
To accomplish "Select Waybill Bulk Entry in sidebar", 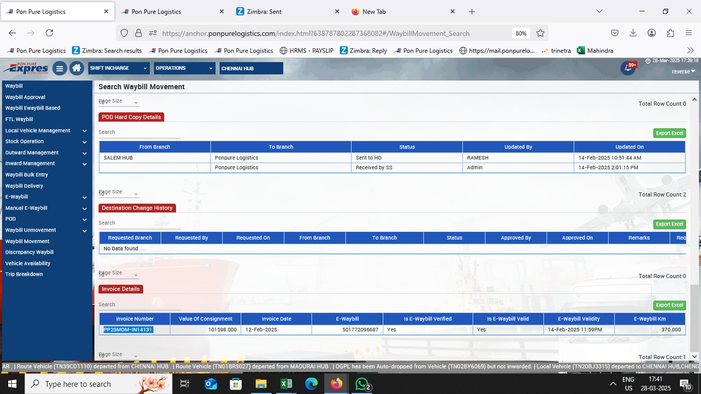I will tap(27, 174).
